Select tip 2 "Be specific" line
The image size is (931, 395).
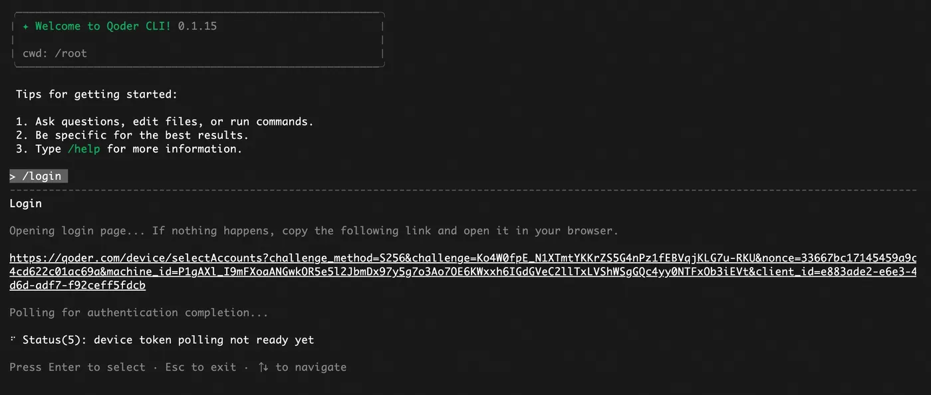coord(132,135)
